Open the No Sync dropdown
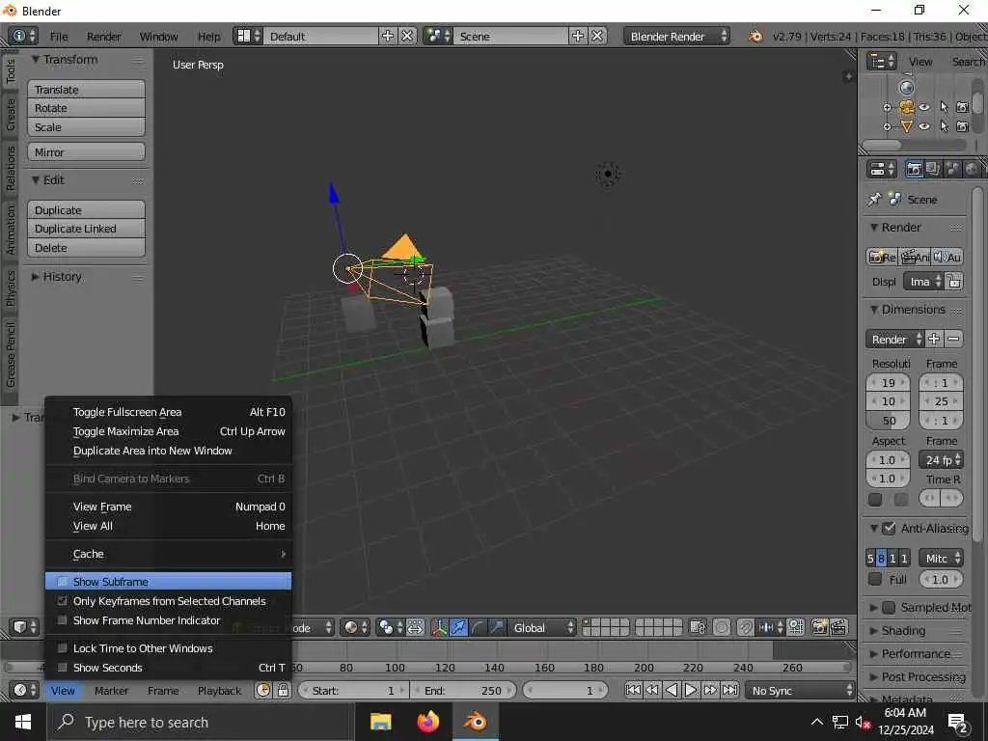This screenshot has height=741, width=988. pyautogui.click(x=800, y=691)
